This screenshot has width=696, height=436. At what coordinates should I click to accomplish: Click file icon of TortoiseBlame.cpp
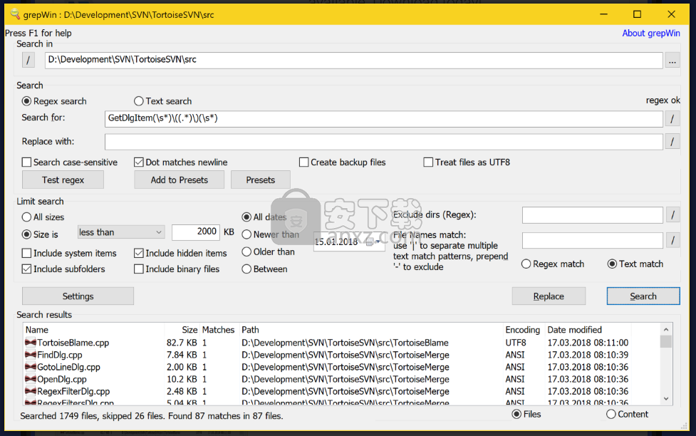coord(31,343)
